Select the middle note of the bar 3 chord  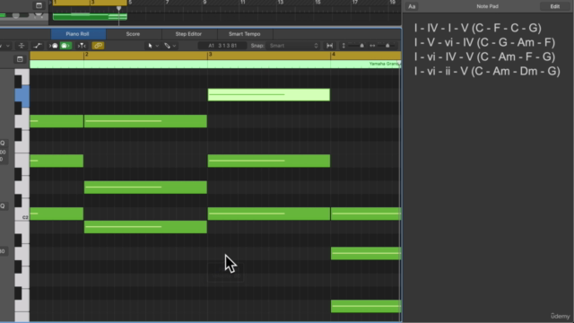coord(269,161)
